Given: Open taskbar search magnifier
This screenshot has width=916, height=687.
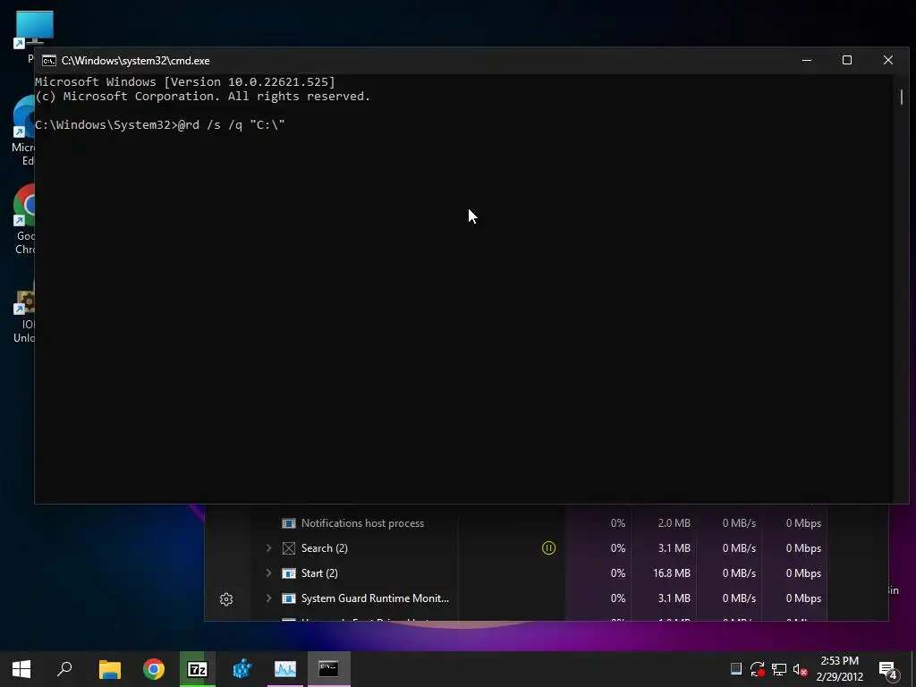Looking at the screenshot, I should [64, 669].
